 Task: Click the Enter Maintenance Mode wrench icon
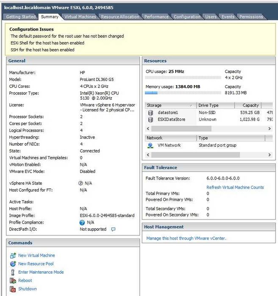13,272
